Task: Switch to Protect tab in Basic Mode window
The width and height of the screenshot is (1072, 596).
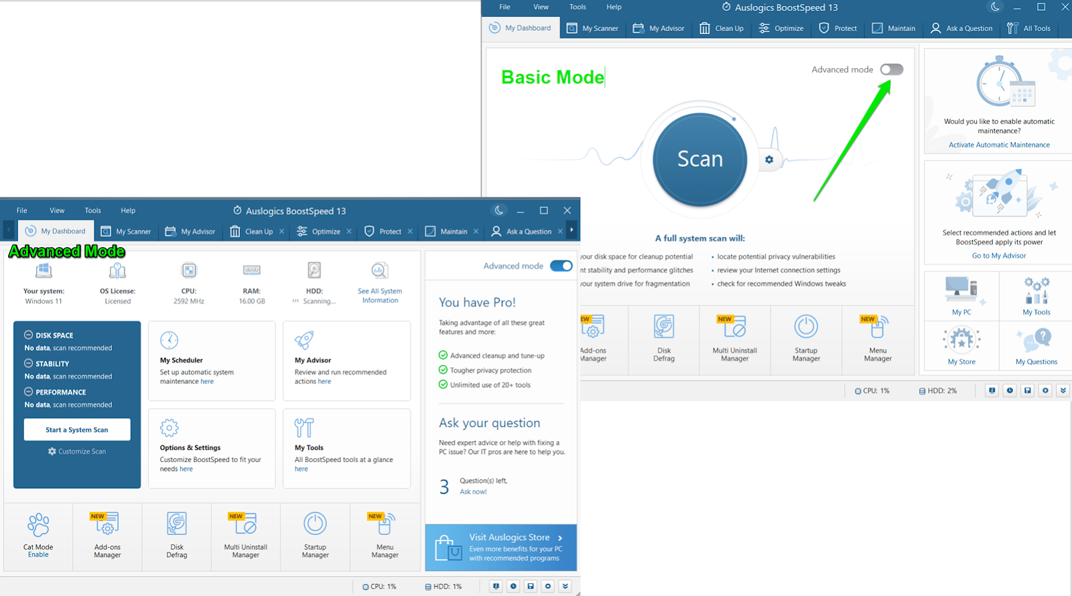Action: [838, 28]
